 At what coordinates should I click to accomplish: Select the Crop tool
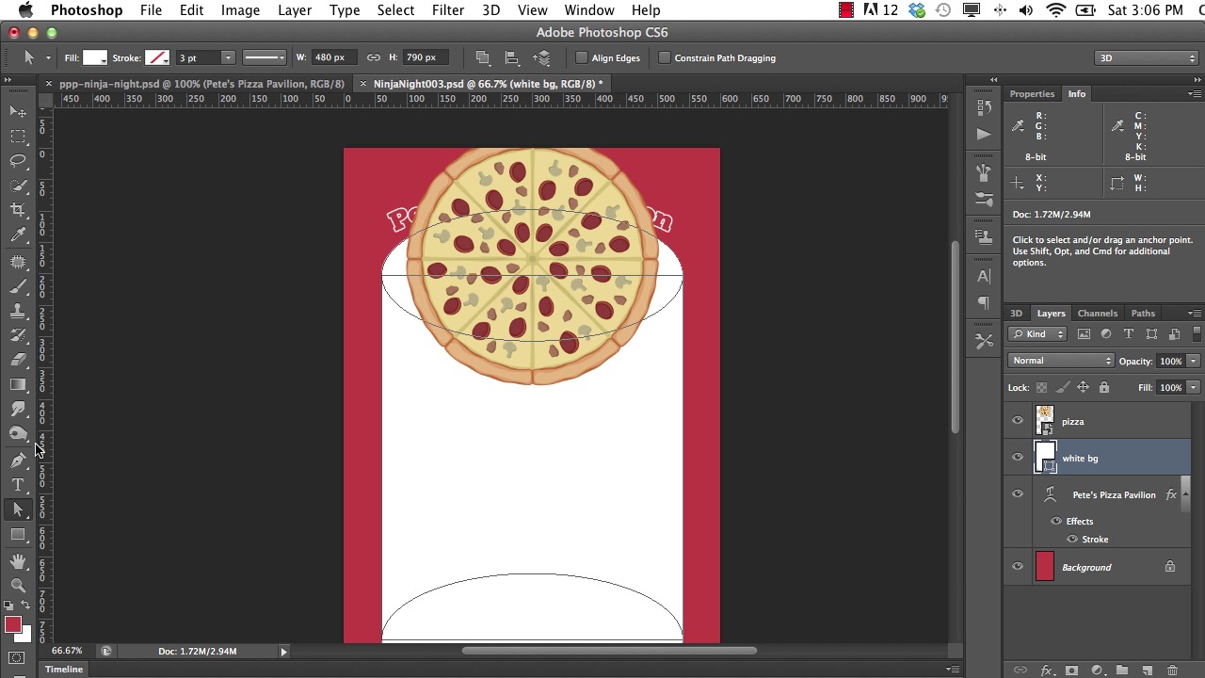[x=18, y=210]
